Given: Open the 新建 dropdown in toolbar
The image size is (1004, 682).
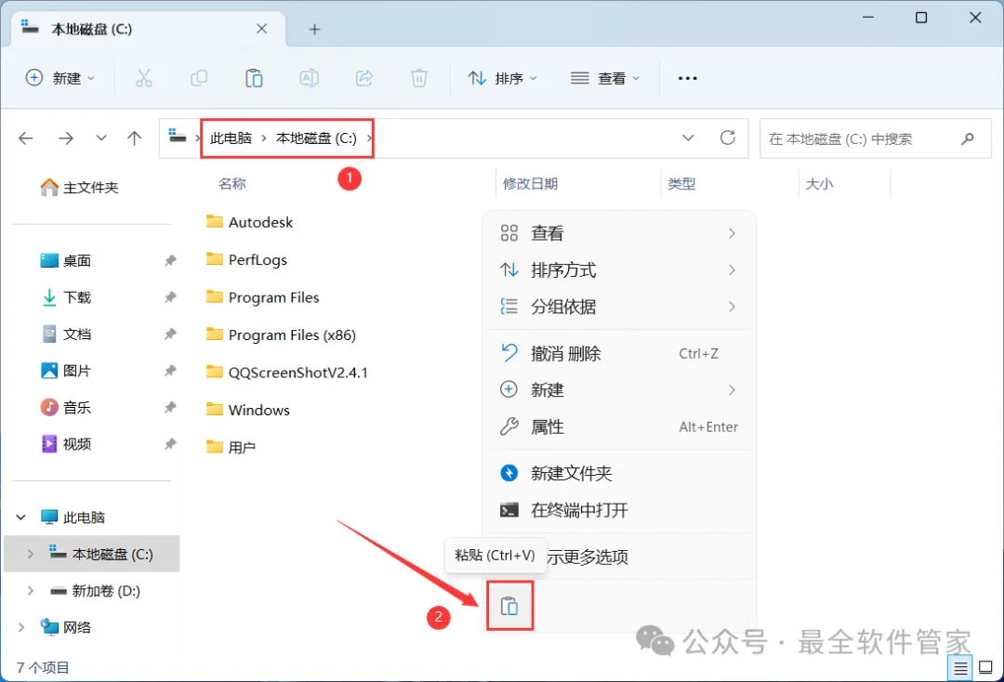Looking at the screenshot, I should [x=60, y=78].
